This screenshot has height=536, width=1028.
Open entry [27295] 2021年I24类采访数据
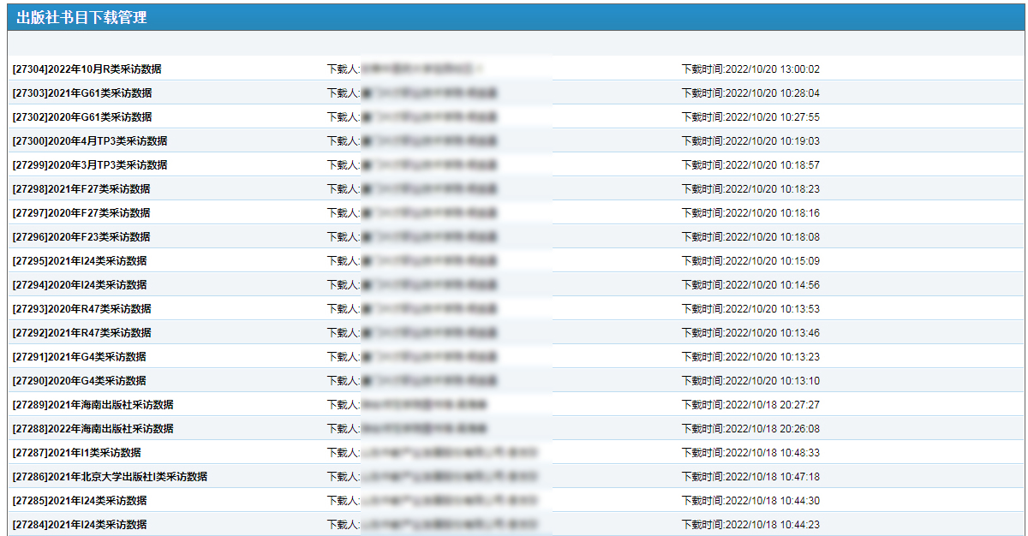coord(80,261)
